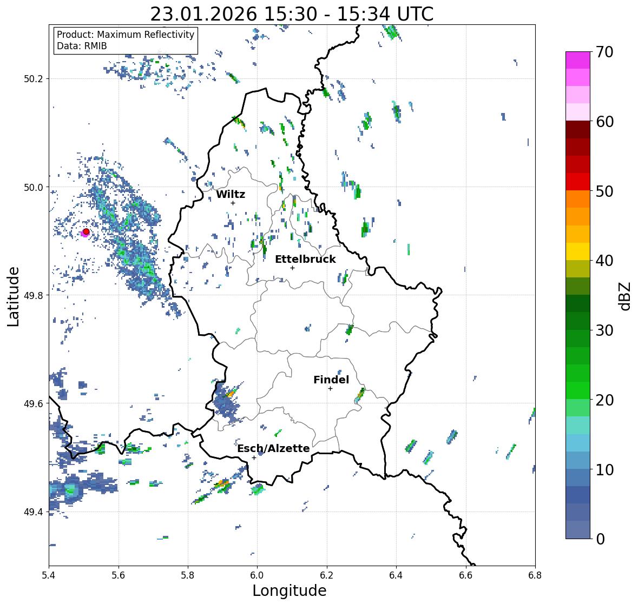The image size is (638, 604).
Task: Click the Longitude axis label
Action: point(290,590)
